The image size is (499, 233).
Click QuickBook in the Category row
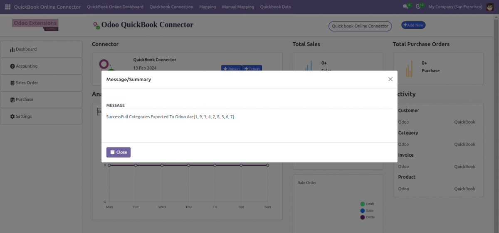click(x=464, y=144)
